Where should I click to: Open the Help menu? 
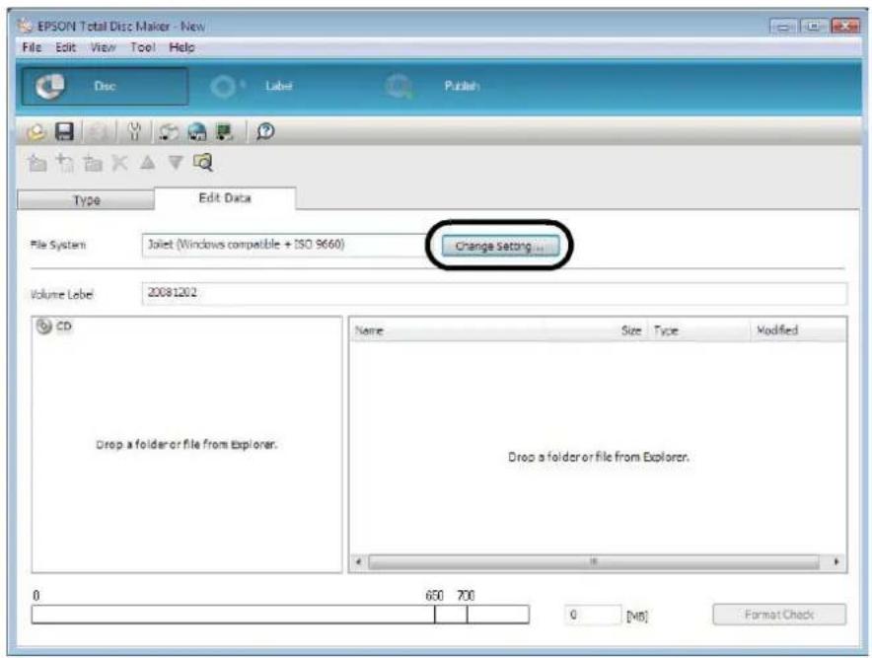point(182,47)
